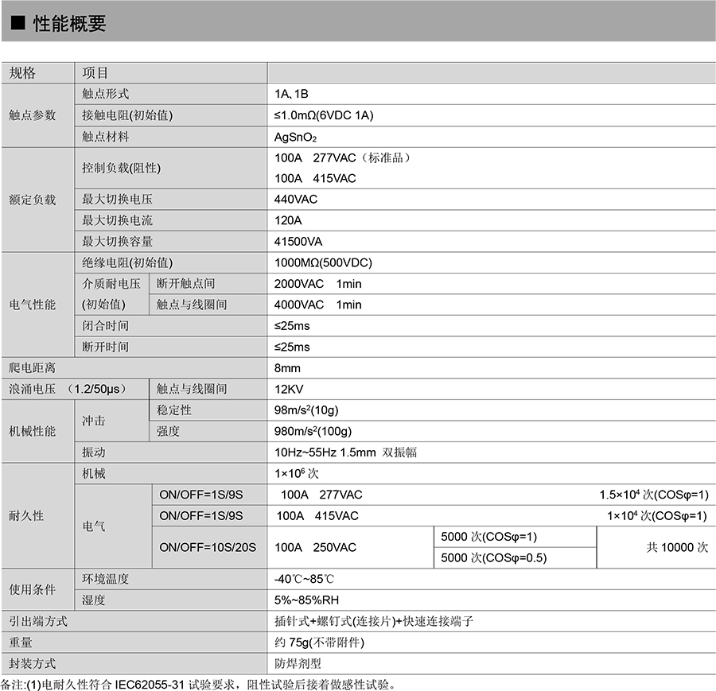Select the 接触电阻(初始值) row label
This screenshot has height=691, width=716.
pos(126,115)
